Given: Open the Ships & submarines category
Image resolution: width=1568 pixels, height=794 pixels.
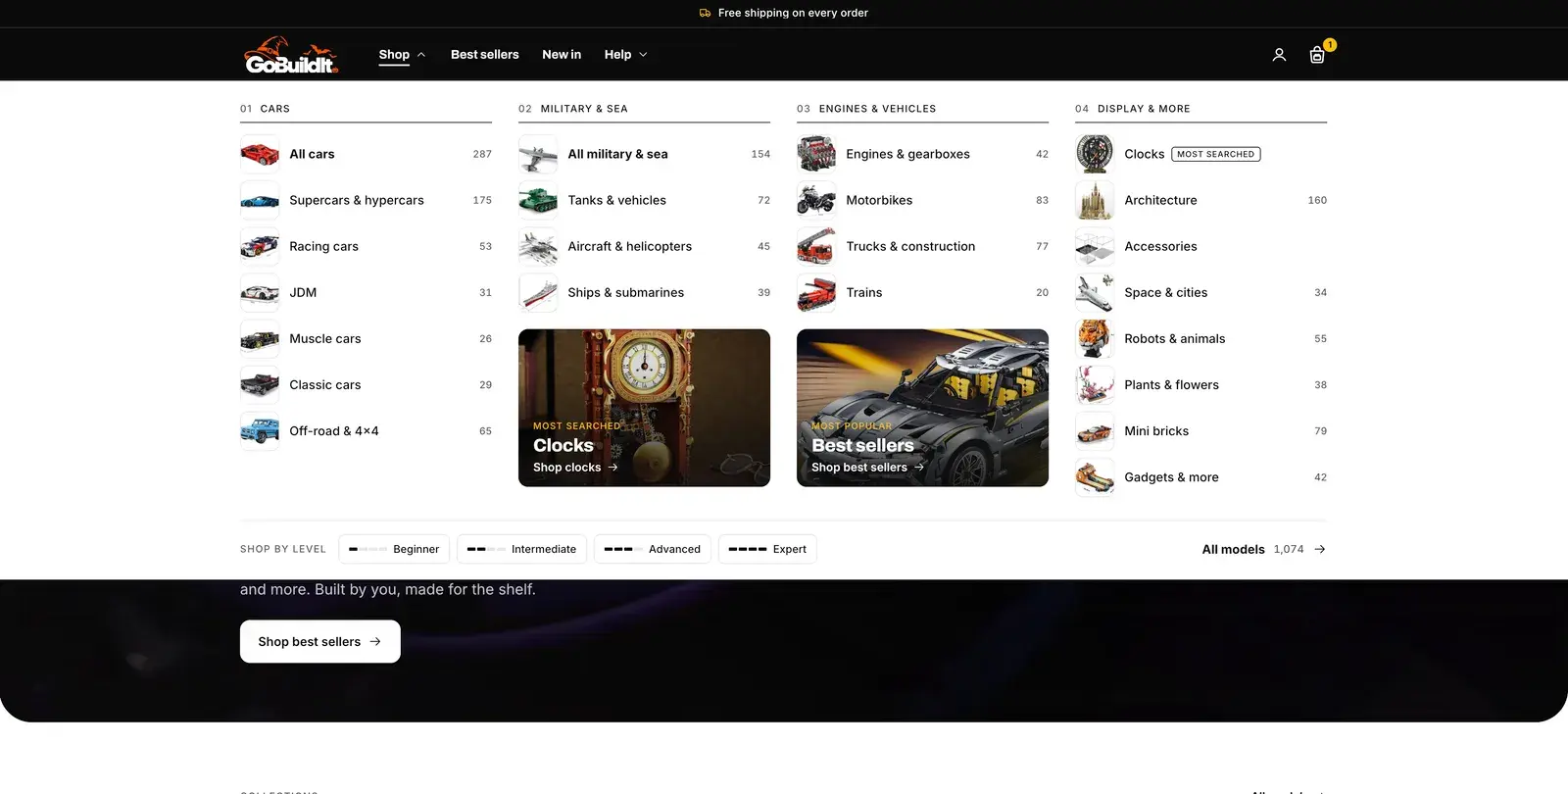Looking at the screenshot, I should click(x=644, y=292).
